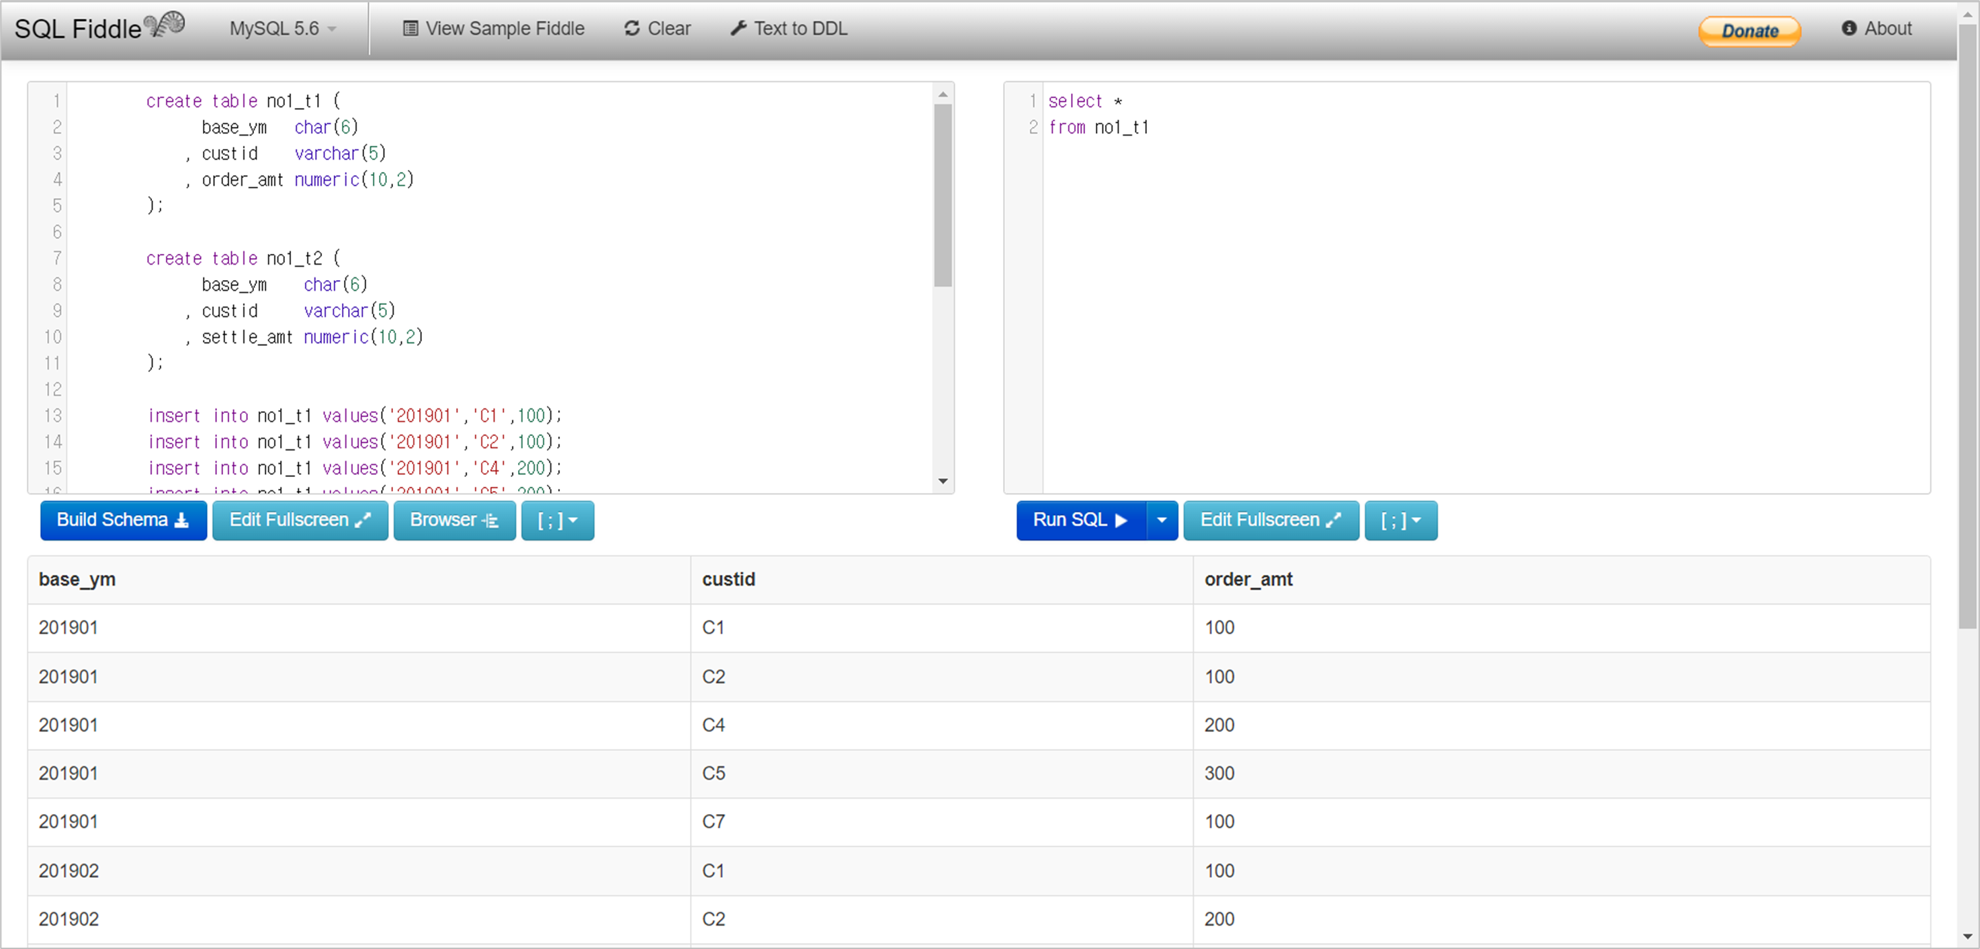1980x949 pixels.
Task: Click the Text to DDL menu item
Action: [800, 28]
